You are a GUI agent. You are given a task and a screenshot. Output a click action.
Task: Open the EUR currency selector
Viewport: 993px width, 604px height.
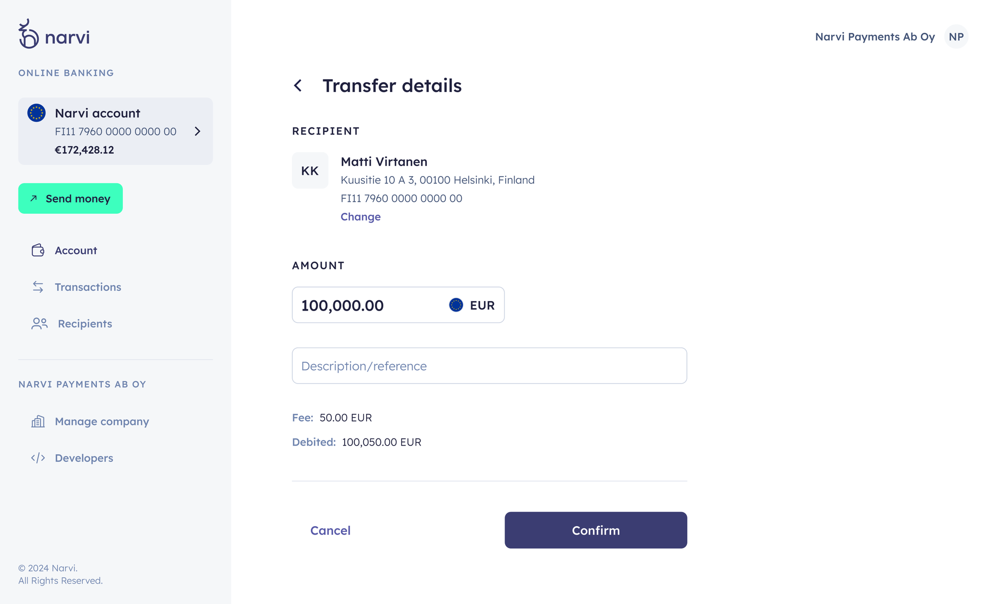[472, 305]
